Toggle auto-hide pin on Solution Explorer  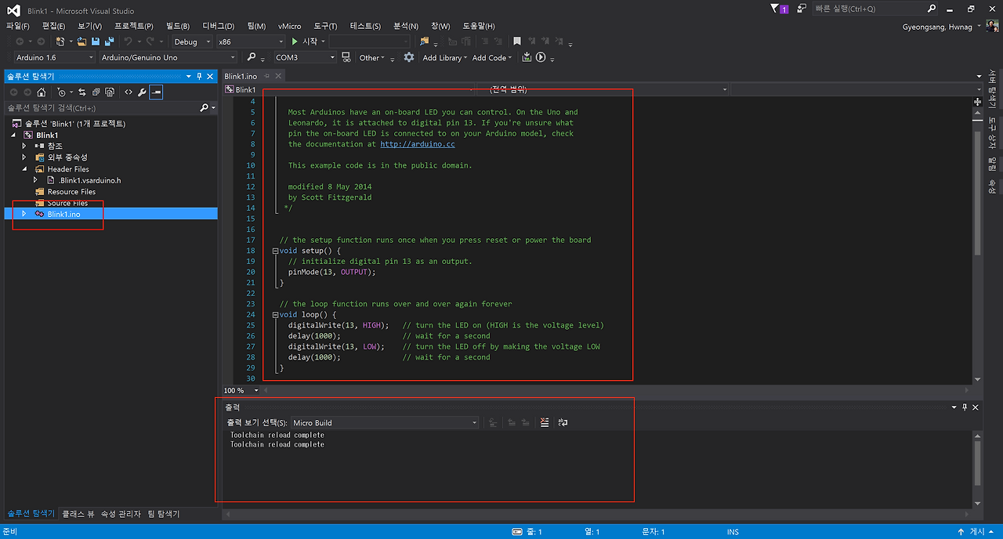click(199, 76)
